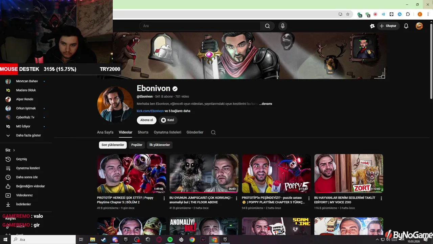Open video title BU HAYVANLAR BENİM SESLERİMİ TAKLİT EDİYOR

[345, 200]
